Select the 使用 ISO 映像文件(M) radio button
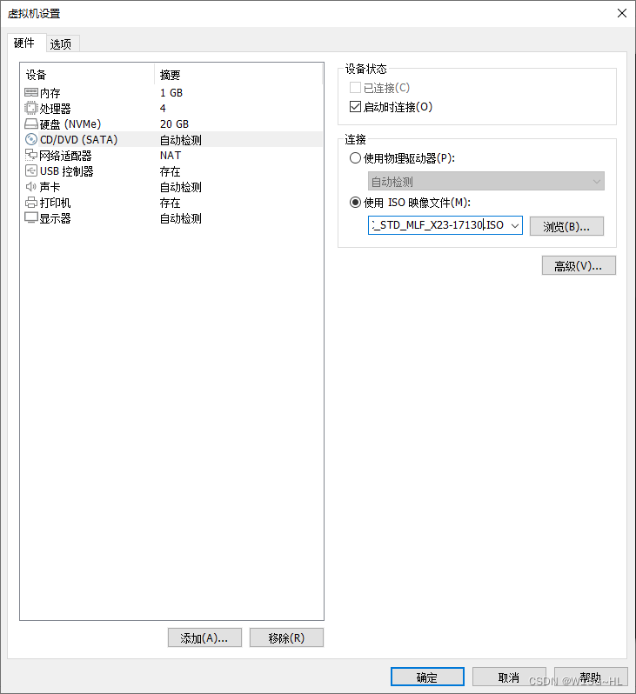This screenshot has width=636, height=694. click(x=355, y=203)
